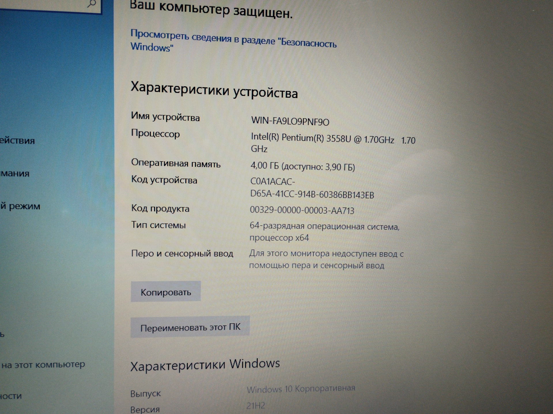The image size is (553, 414).
Task: Click the Характеристики устройства heading
Action: pyautogui.click(x=214, y=90)
